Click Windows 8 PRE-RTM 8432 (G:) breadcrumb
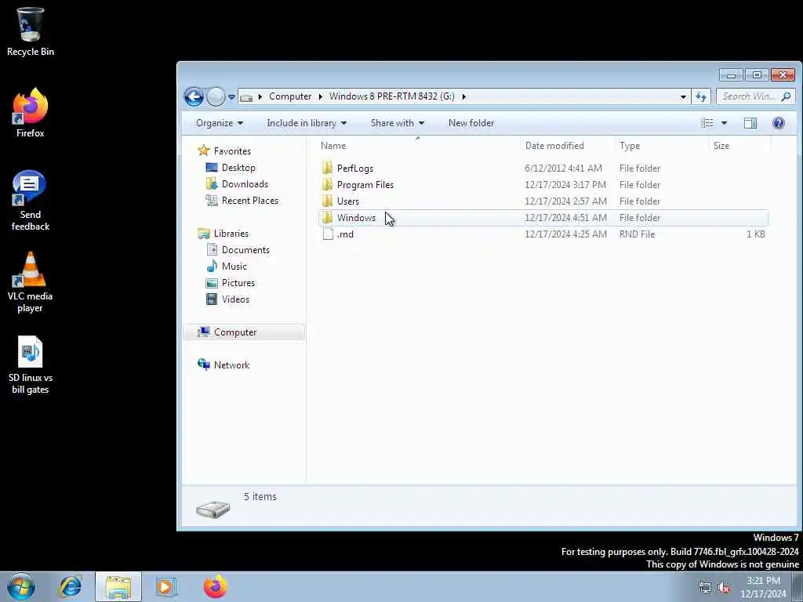 [392, 96]
